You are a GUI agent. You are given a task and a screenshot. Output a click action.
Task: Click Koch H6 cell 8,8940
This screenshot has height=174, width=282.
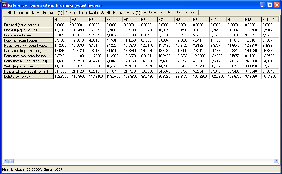click(149, 35)
